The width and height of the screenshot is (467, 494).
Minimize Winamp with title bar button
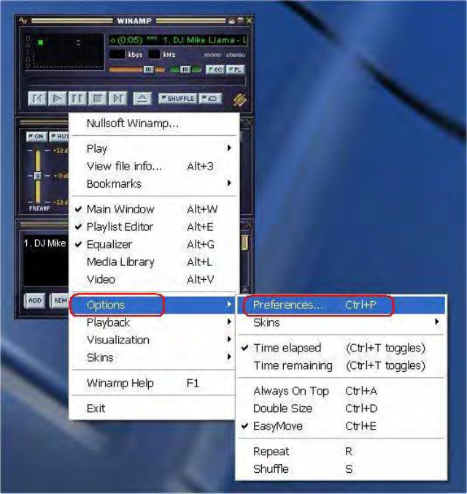(231, 20)
